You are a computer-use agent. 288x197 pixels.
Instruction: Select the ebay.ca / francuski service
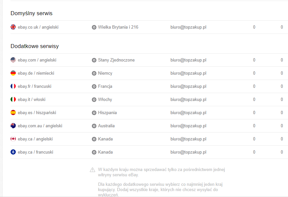click(x=35, y=152)
